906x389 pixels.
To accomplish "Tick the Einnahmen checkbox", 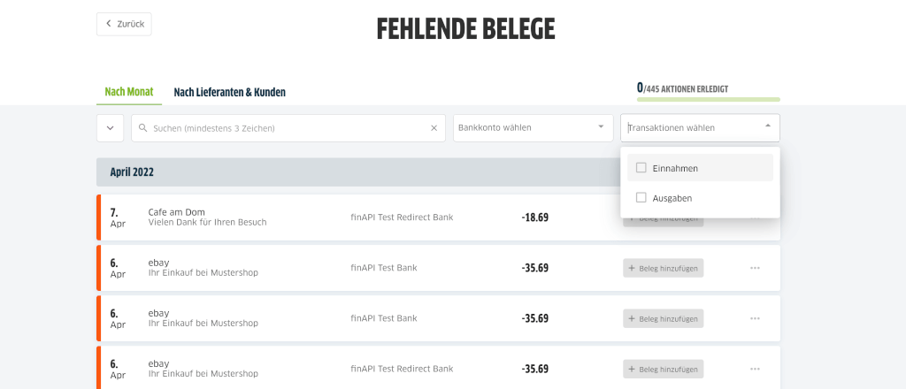I will pyautogui.click(x=641, y=168).
